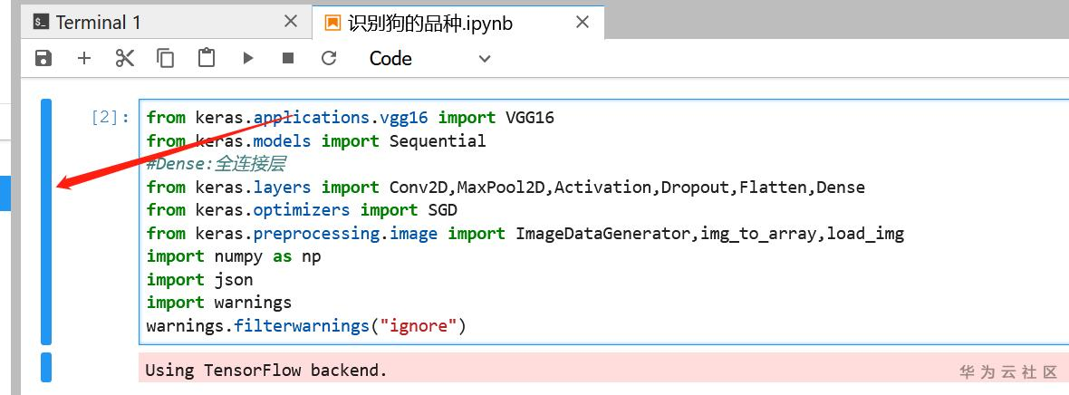Image resolution: width=1069 pixels, height=395 pixels.
Task: Insert a new cell with the plus icon
Action: 84,58
